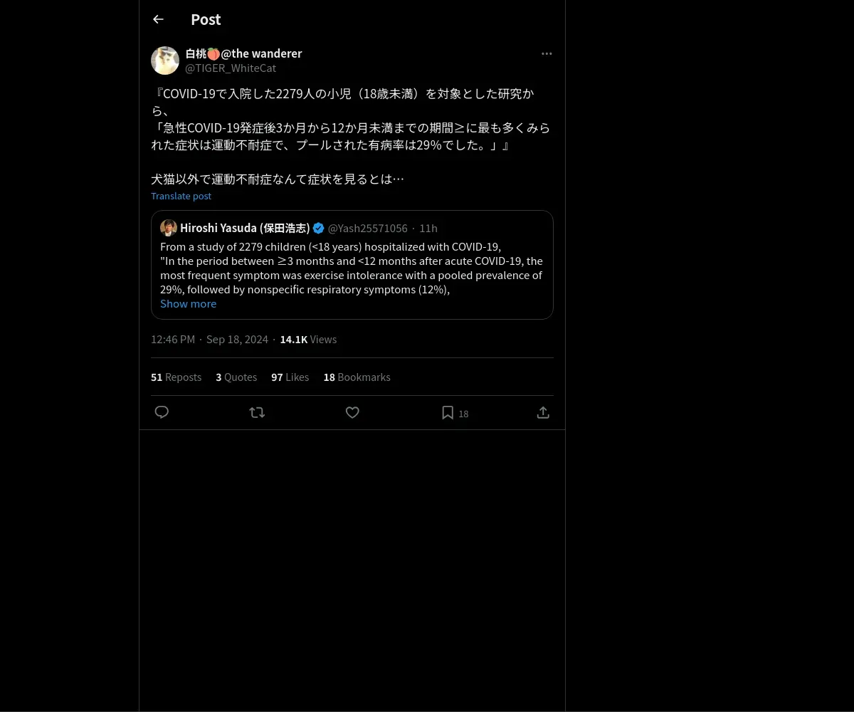Repost using the retweet arrows icon
The height and width of the screenshot is (712, 854).
point(257,412)
